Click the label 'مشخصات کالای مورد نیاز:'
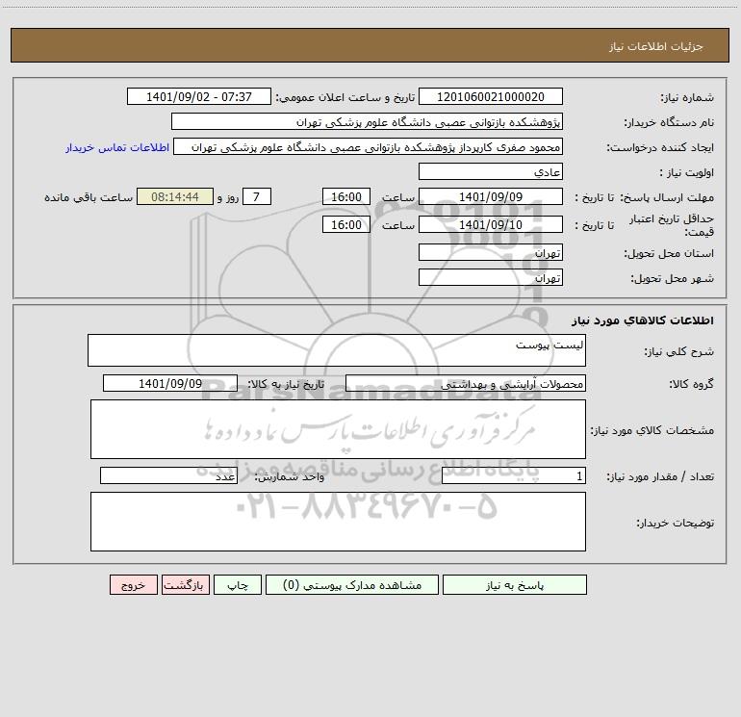 coord(652,430)
